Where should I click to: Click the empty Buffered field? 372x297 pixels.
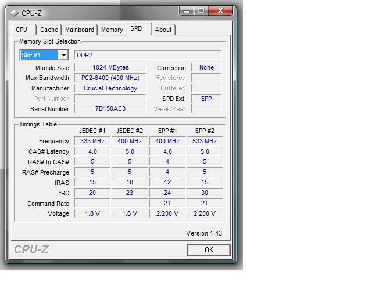pos(206,88)
